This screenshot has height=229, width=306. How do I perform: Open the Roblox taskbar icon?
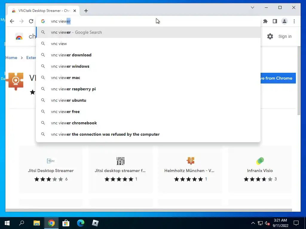click(95, 223)
